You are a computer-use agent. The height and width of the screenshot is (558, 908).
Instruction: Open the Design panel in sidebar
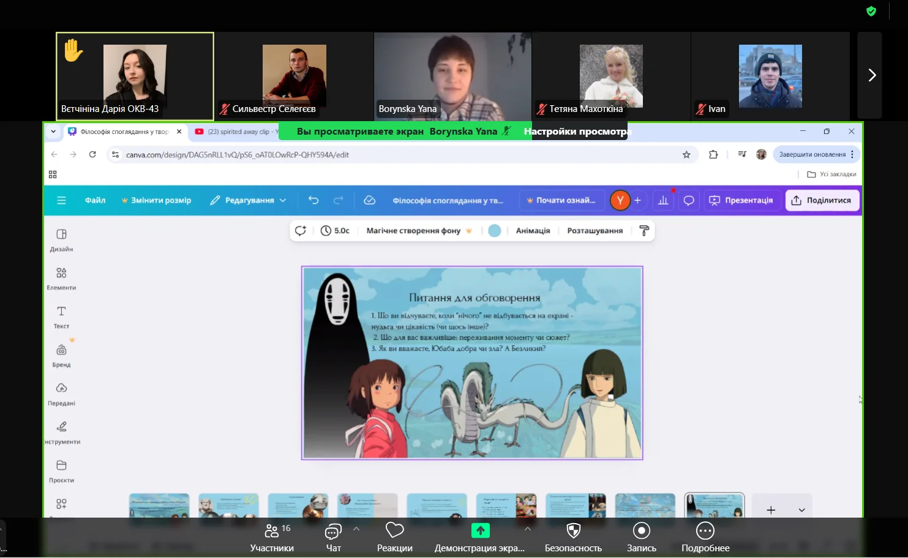coord(61,239)
